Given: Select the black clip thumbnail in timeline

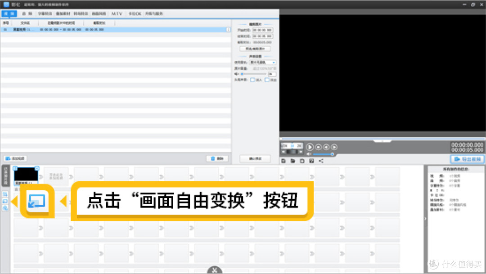Looking at the screenshot, I should (26, 175).
